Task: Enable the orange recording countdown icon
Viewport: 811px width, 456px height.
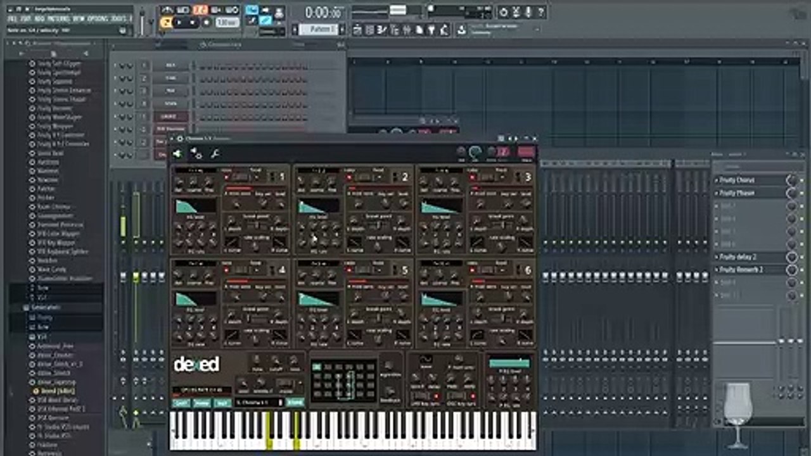Action: tap(200, 10)
